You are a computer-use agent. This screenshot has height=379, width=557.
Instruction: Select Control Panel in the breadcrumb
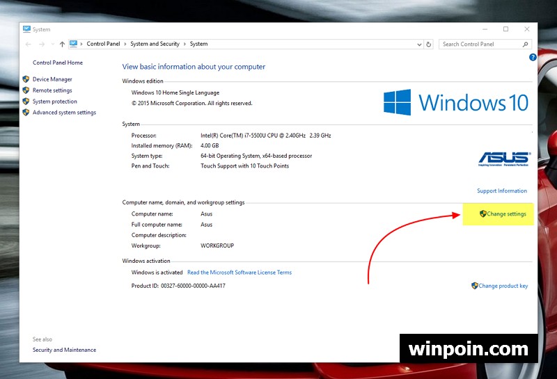(103, 44)
